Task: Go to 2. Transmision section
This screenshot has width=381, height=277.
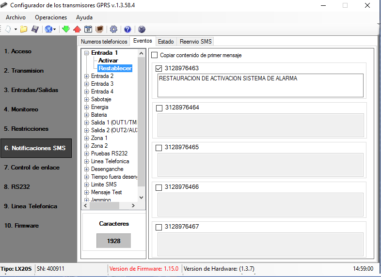Action: [x=24, y=71]
